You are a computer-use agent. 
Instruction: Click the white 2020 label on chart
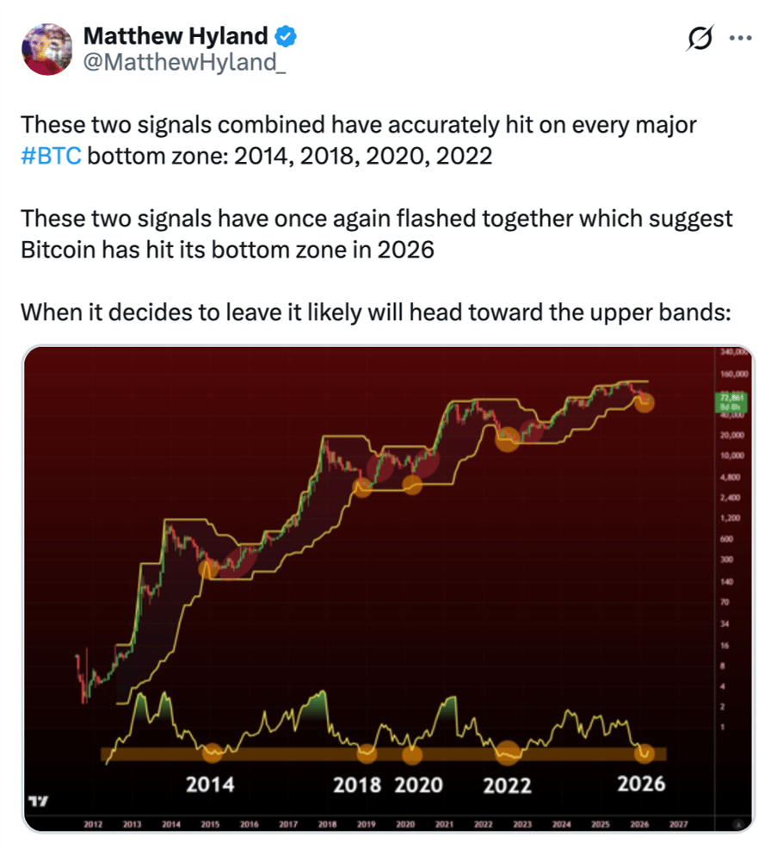(x=418, y=785)
